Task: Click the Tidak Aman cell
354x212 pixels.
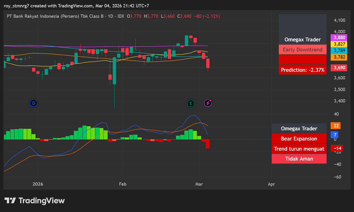Action: coord(299,159)
